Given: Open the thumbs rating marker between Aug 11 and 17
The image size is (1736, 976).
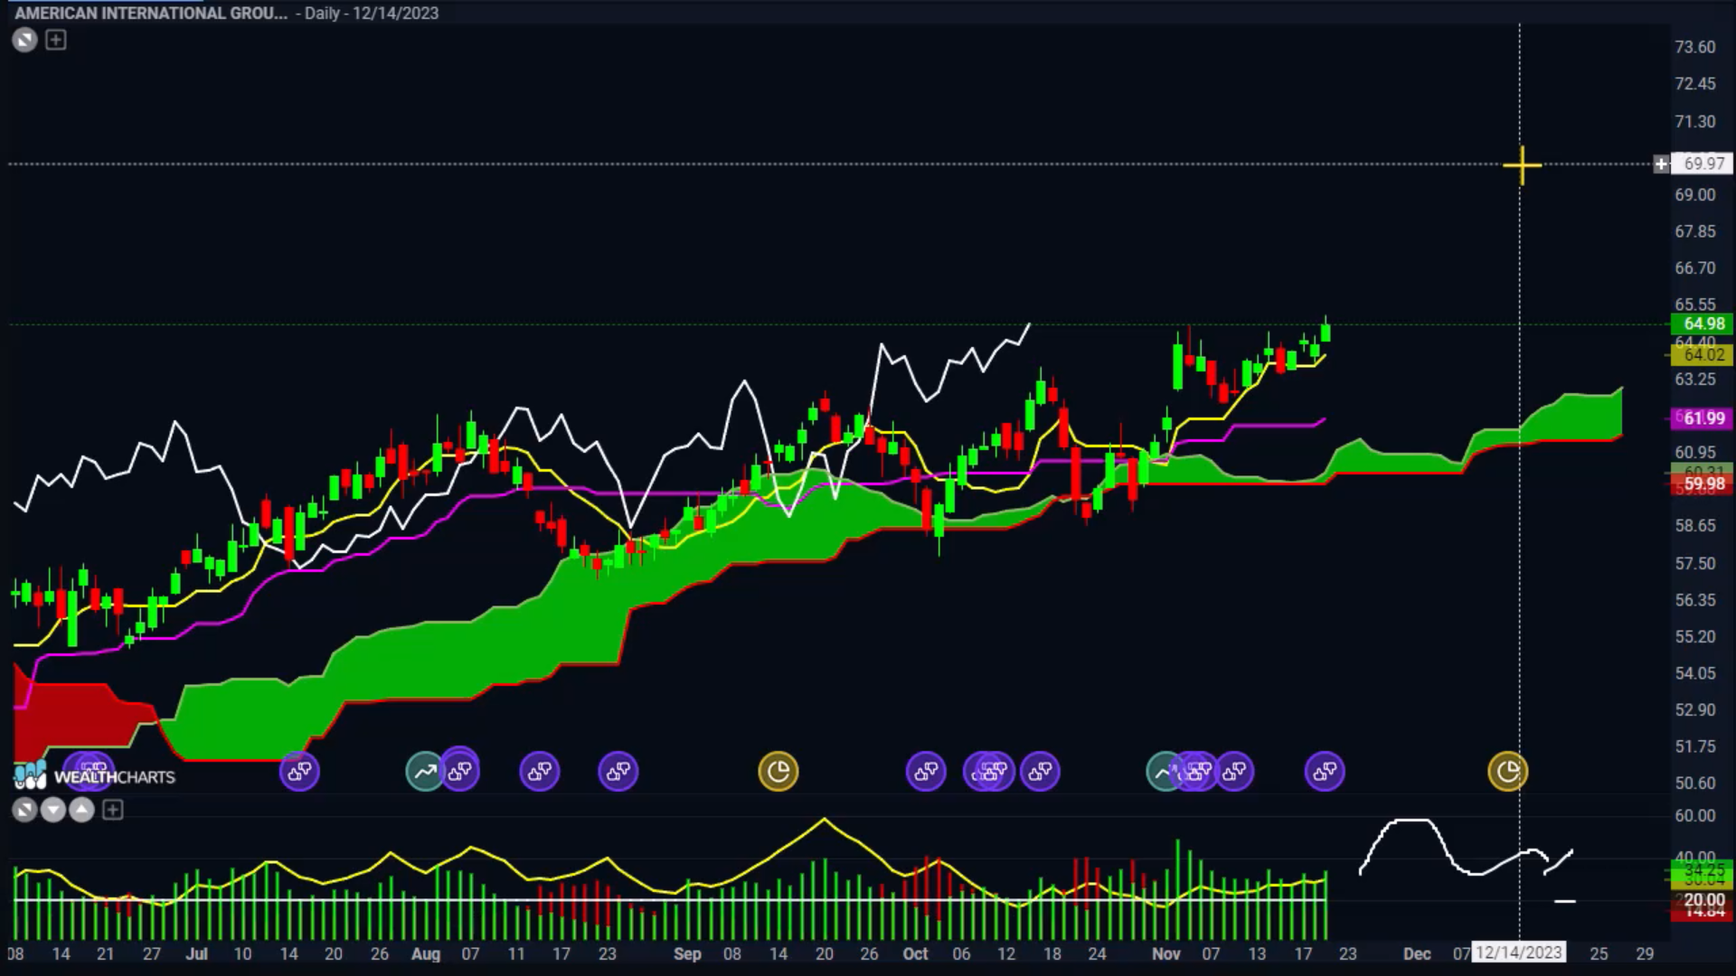Looking at the screenshot, I should click(540, 772).
